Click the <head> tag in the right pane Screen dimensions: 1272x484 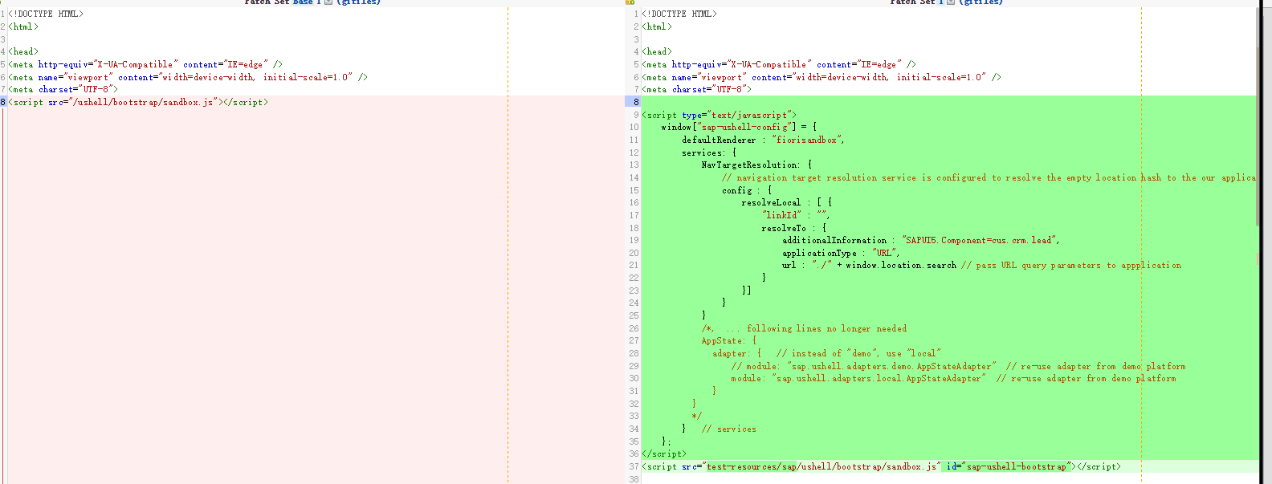657,51
